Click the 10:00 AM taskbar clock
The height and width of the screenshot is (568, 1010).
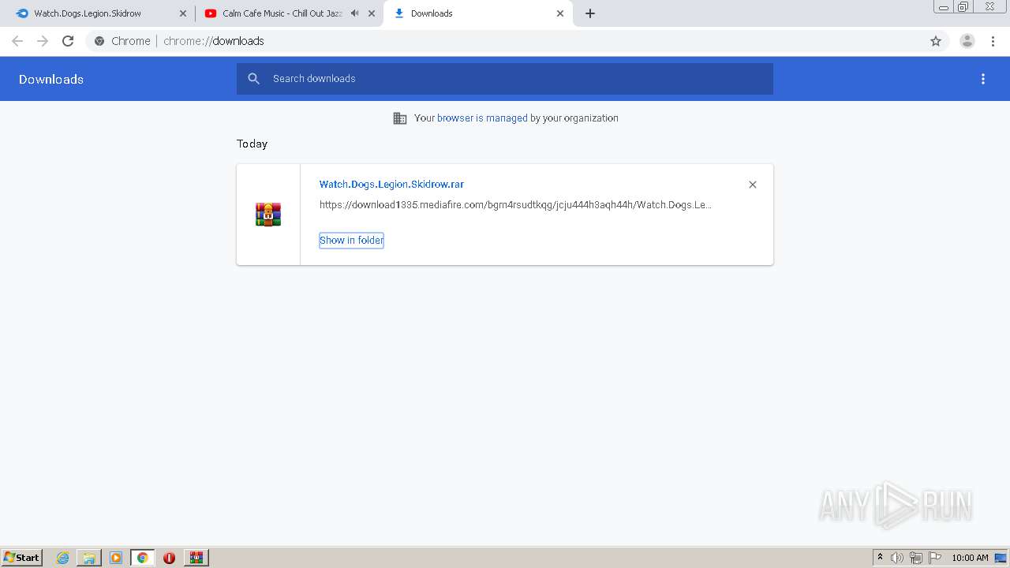click(x=970, y=558)
